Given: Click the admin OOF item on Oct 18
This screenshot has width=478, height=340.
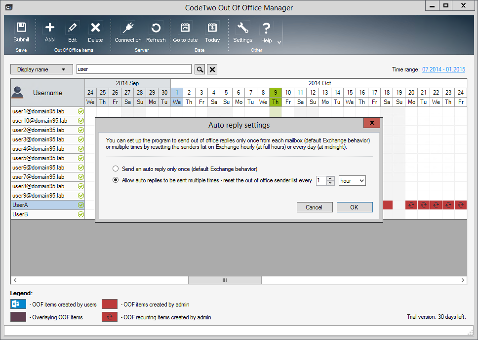Looking at the screenshot, I should coord(388,205).
